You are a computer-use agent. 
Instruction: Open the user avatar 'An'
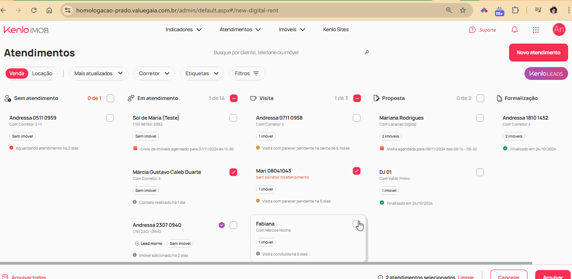point(559,29)
